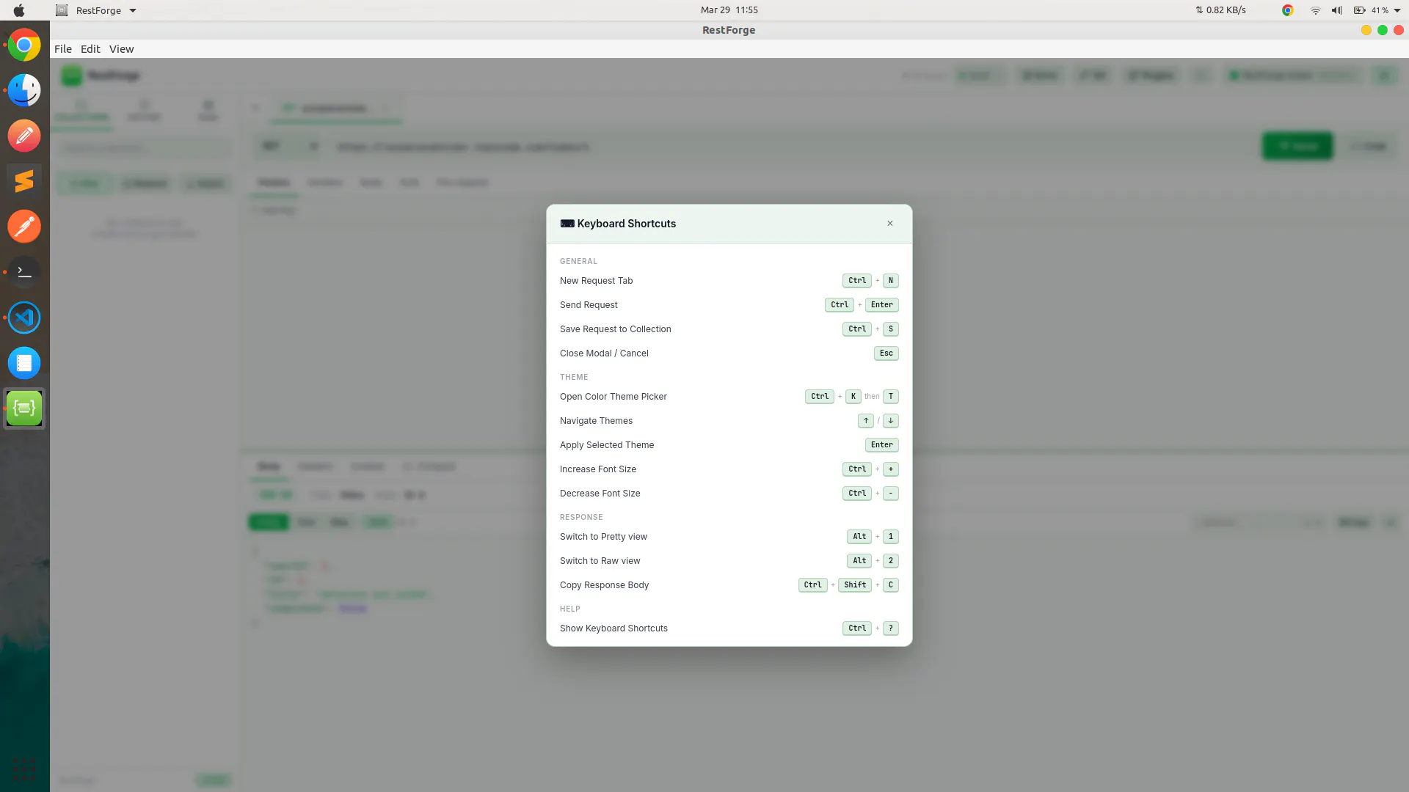Click the down arrow key badge for Navigate Themes
Screen dimensions: 1409x792
click(891, 421)
